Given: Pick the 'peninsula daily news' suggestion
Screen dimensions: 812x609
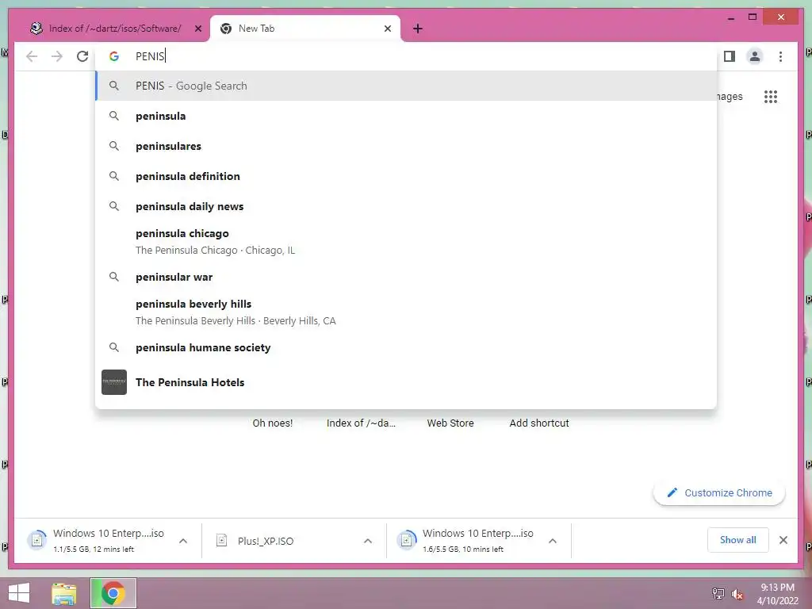Looking at the screenshot, I should pyautogui.click(x=406, y=206).
